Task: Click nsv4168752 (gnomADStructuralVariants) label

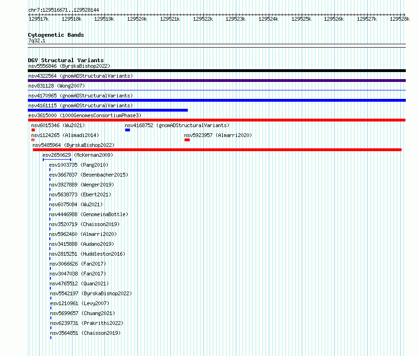Action: [177, 125]
